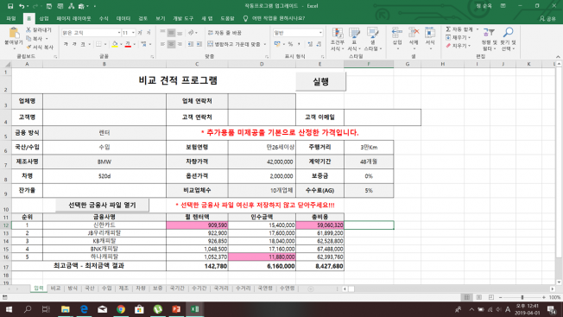Toggle Bold formatting
Image resolution: width=563 pixels, height=317 pixels.
coord(66,44)
